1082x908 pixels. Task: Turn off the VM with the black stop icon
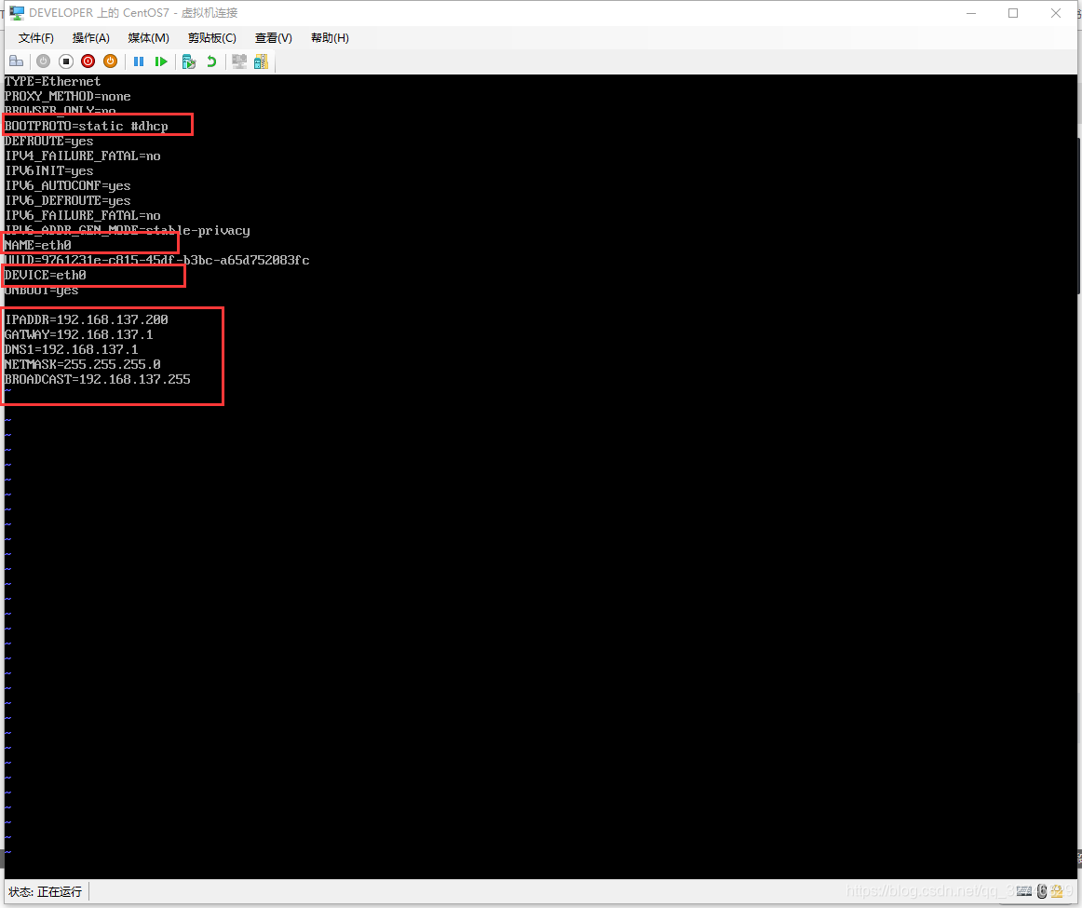click(x=65, y=61)
